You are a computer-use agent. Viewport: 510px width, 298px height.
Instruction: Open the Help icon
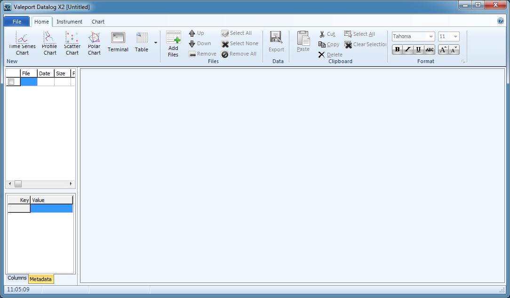point(501,21)
